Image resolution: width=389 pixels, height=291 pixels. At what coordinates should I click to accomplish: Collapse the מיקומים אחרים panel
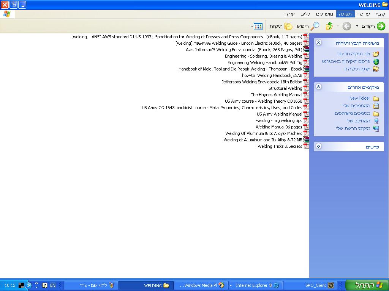click(x=319, y=87)
